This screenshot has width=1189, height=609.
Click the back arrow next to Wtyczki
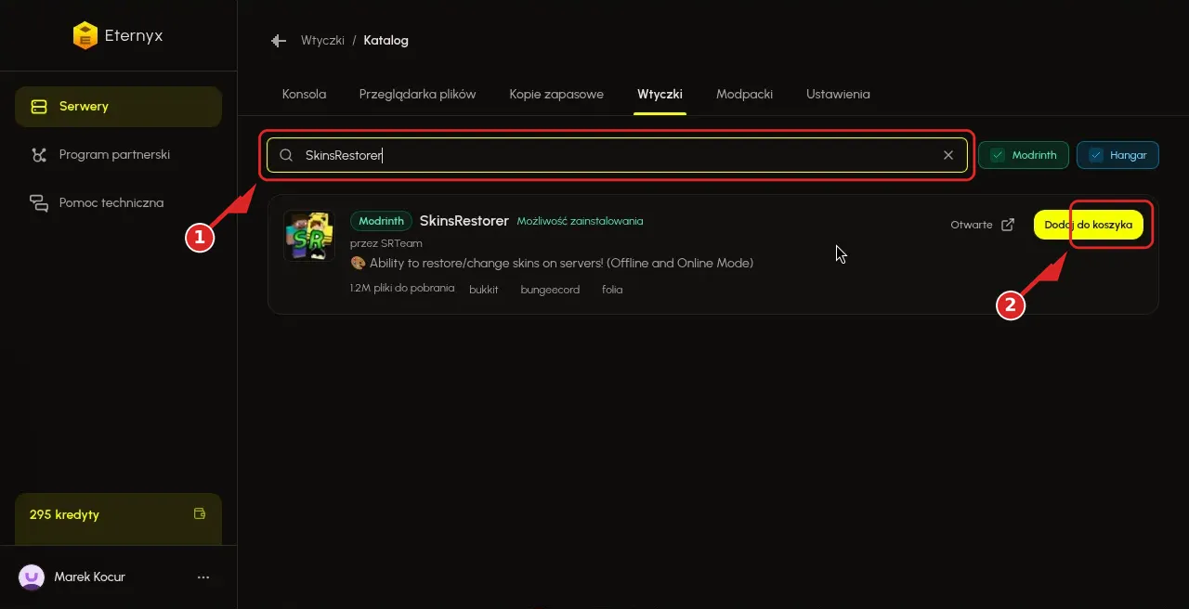click(278, 41)
